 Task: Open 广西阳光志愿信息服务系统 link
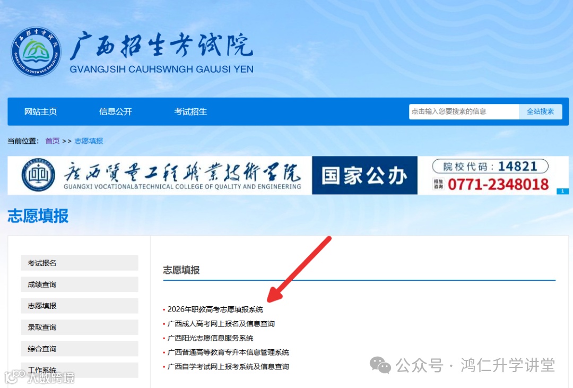pos(210,338)
